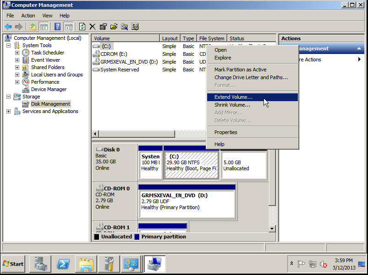Expand the Event Viewer node
This screenshot has height=275, width=368.
pyautogui.click(x=17, y=60)
